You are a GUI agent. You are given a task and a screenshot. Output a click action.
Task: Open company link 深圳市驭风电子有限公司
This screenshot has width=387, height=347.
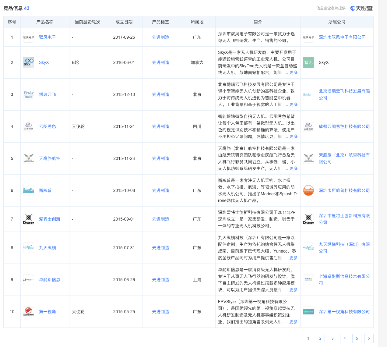tap(342, 37)
